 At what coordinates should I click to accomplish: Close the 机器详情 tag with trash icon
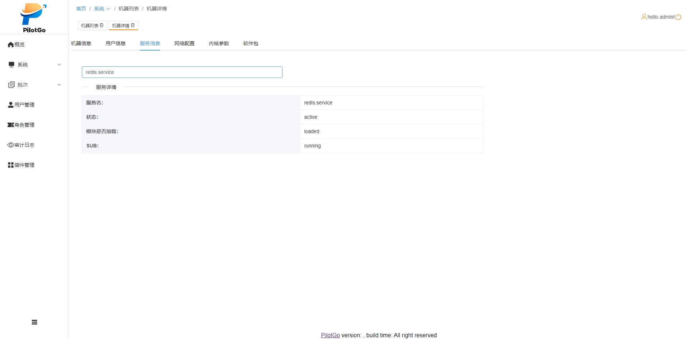coord(133,25)
